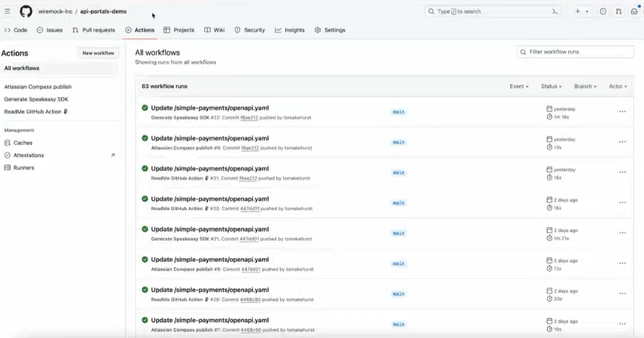Viewport: 644px width, 338px height.
Task: Click external link arrow beside Attestations
Action: click(x=113, y=155)
